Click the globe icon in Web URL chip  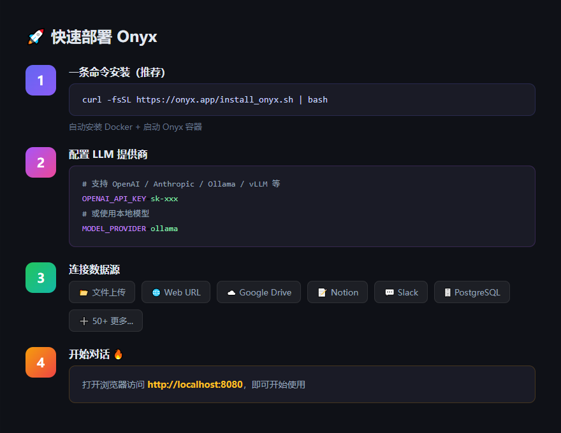click(x=156, y=293)
